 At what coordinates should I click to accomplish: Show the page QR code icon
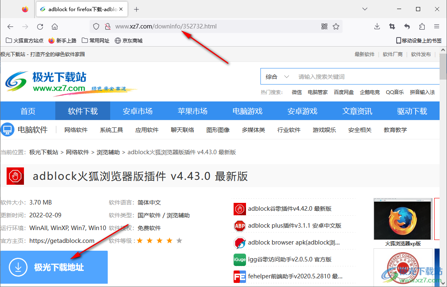click(x=324, y=26)
